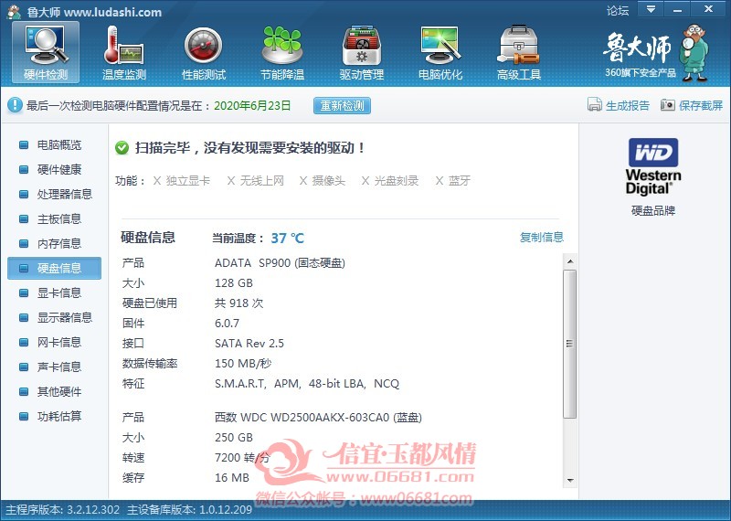This screenshot has width=731, height=521.
Task: Click the 鲁大师 logo with mascot
Action: pos(656,53)
